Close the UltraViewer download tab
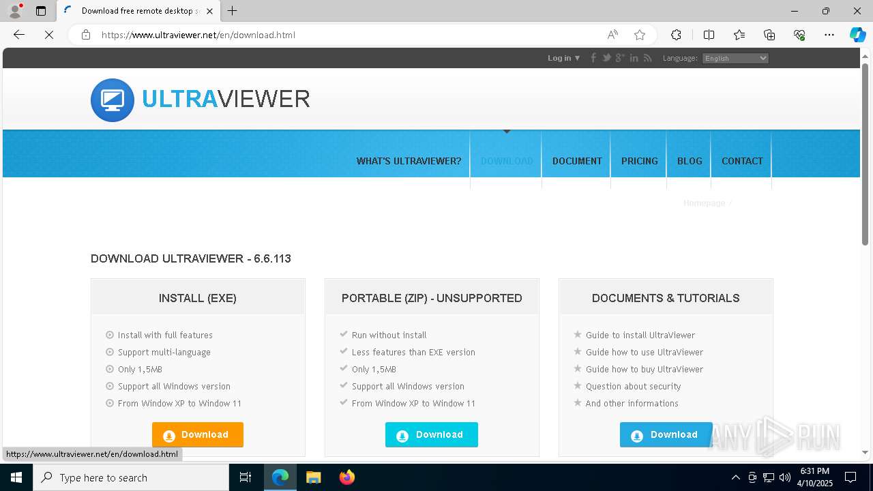 pyautogui.click(x=209, y=11)
